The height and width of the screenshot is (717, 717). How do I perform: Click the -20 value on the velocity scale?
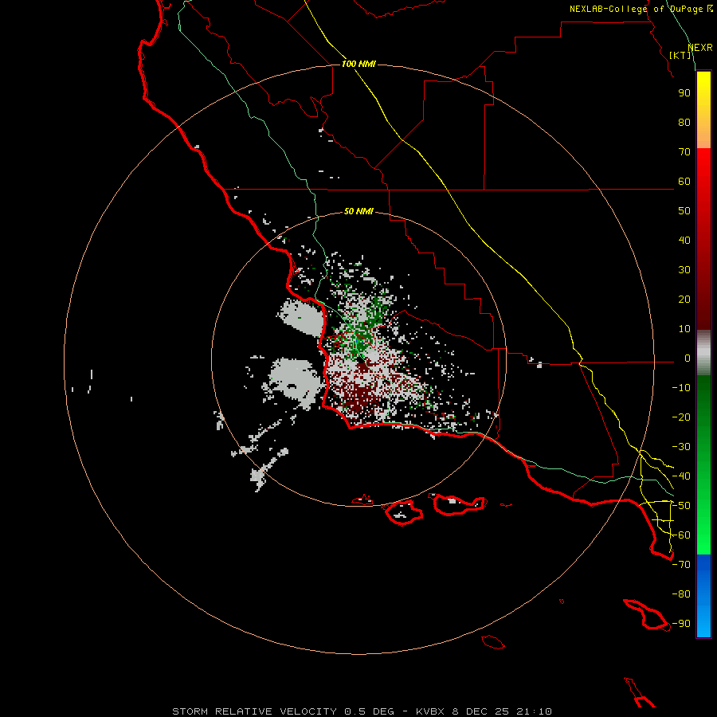[x=681, y=417]
